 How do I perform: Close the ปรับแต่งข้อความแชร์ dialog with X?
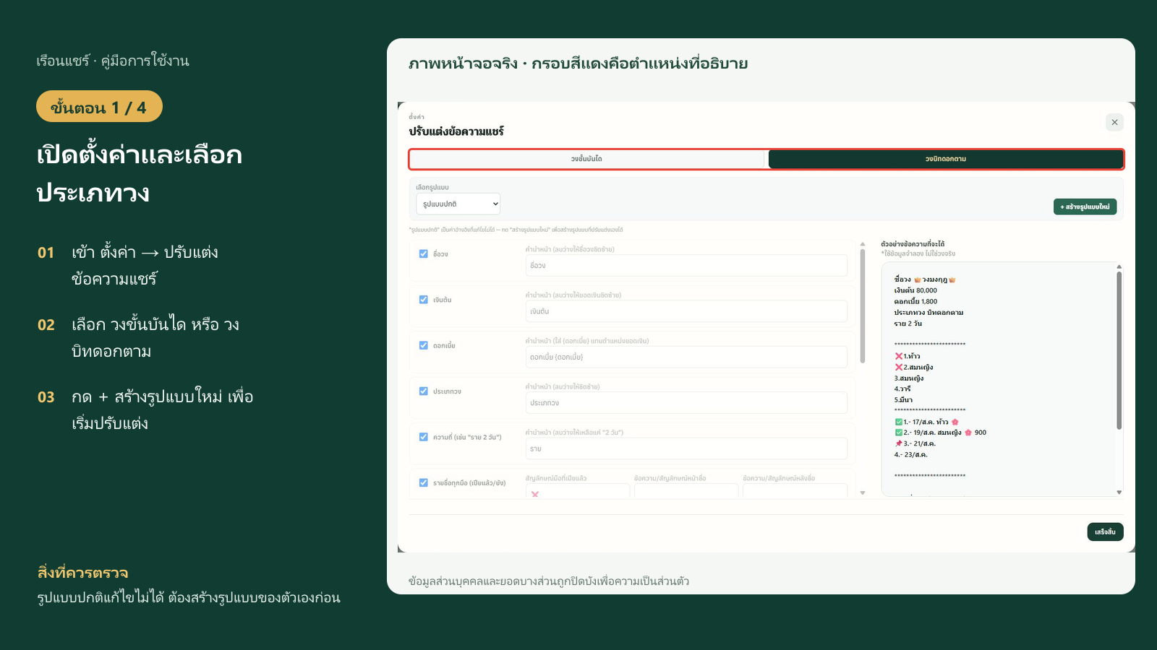click(1114, 122)
